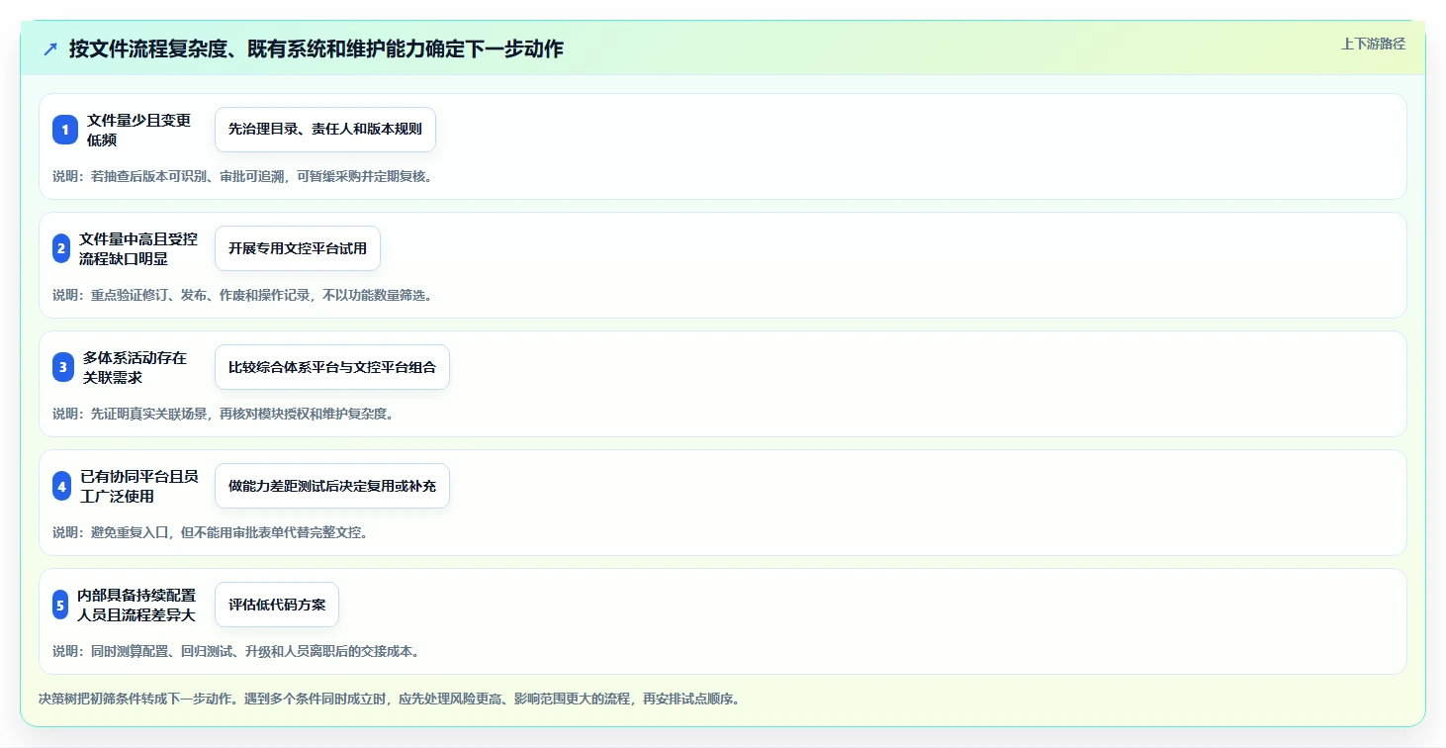Click the footer text starting 决策树把初筛条件
1446x748 pixels.
[x=389, y=699]
